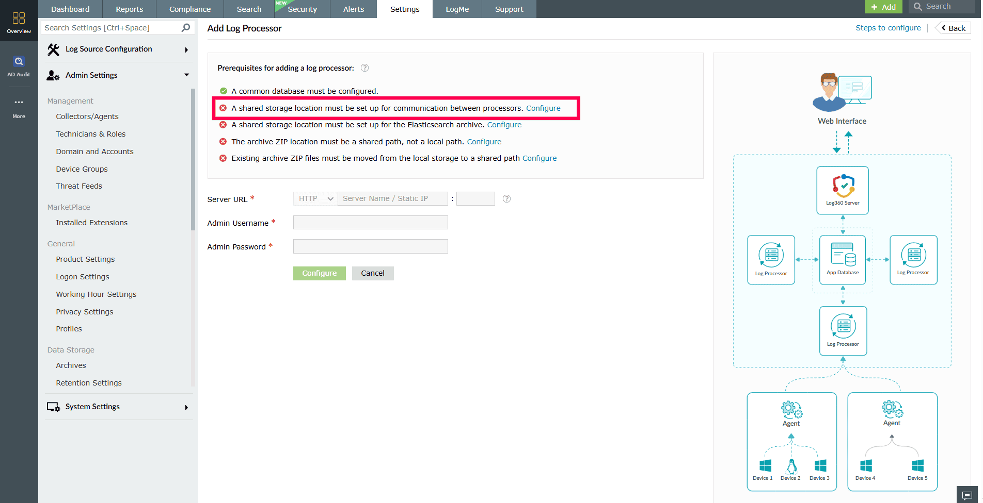983x503 pixels.
Task: Open help icon beside Server URL port
Action: point(507,199)
